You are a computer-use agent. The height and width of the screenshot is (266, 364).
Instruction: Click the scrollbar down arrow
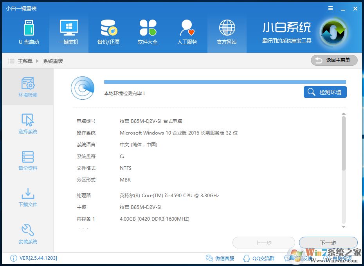(x=344, y=226)
